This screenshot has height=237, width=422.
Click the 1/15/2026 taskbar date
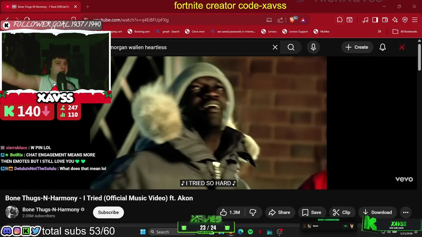pyautogui.click(x=406, y=233)
